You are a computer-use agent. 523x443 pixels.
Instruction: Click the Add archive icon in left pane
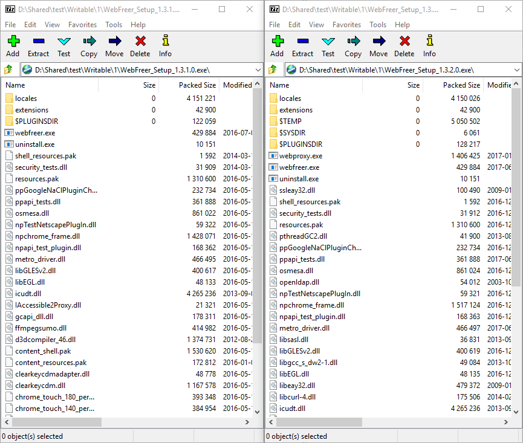tap(13, 45)
